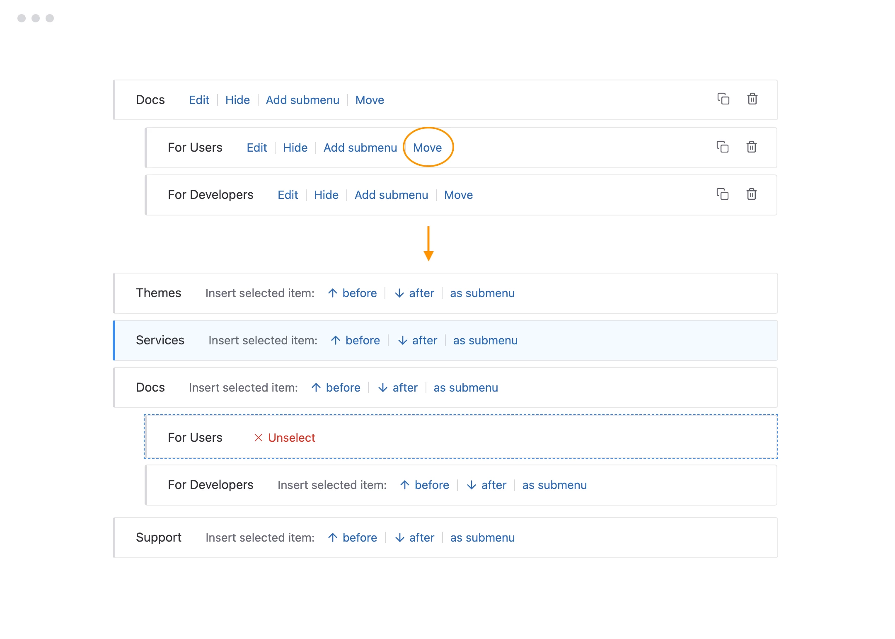
Task: Insert selected item before Support
Action: [352, 537]
